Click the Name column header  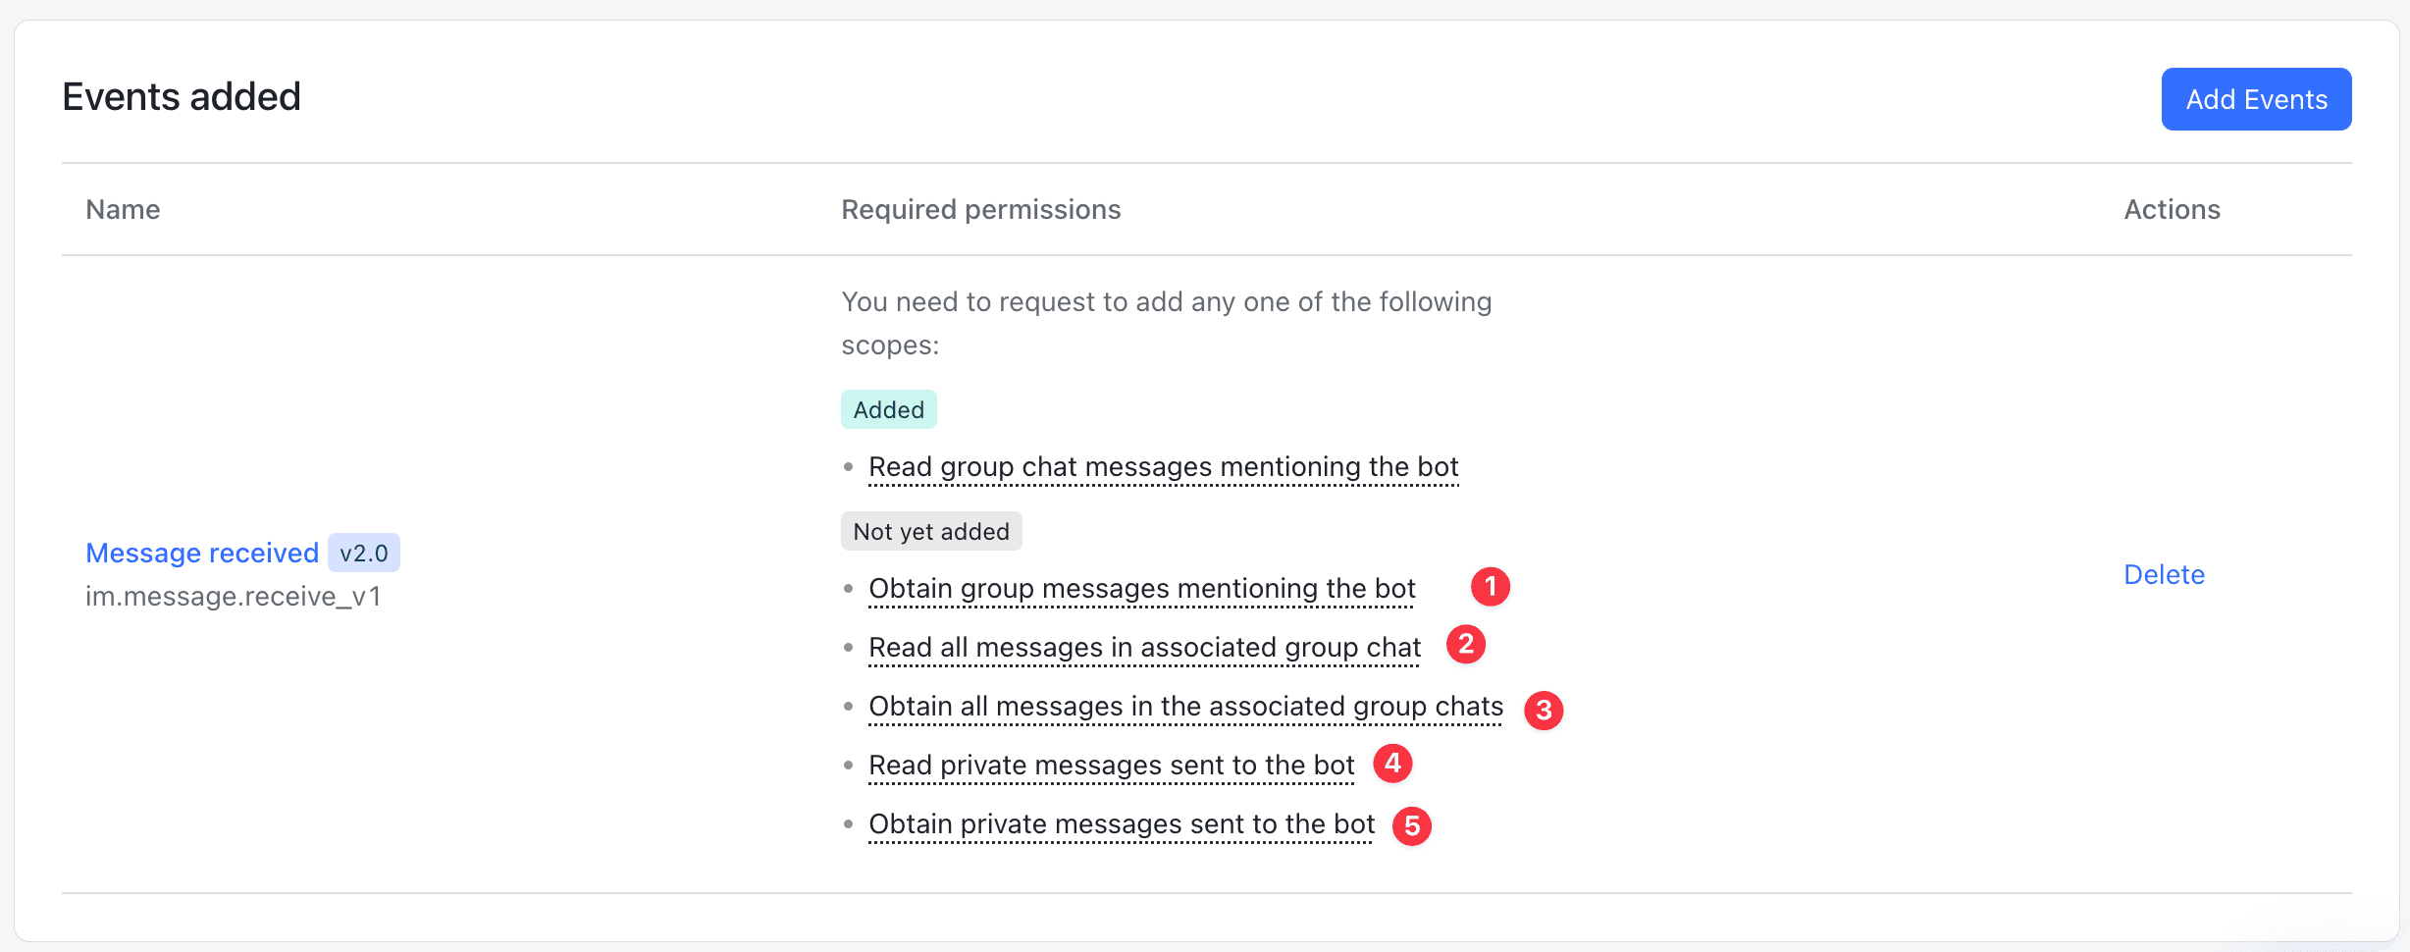[123, 210]
